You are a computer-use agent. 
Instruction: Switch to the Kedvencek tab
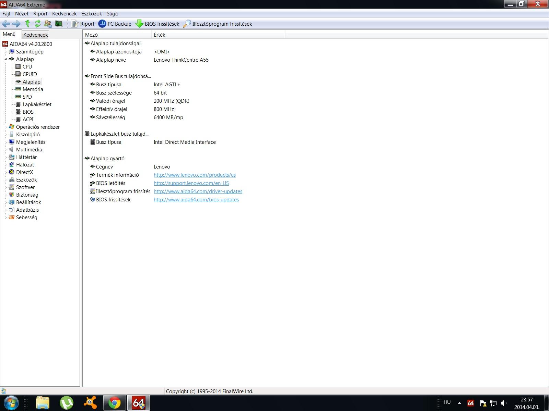pyautogui.click(x=36, y=35)
